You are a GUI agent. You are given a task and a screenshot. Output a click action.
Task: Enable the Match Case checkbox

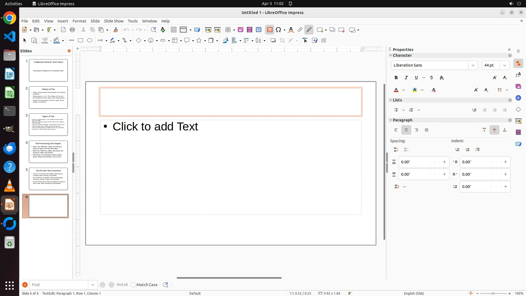point(133,285)
